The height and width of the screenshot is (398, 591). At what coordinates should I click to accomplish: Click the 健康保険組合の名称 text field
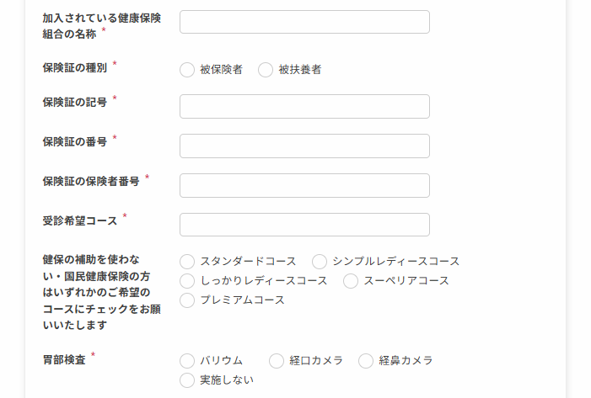(x=304, y=22)
